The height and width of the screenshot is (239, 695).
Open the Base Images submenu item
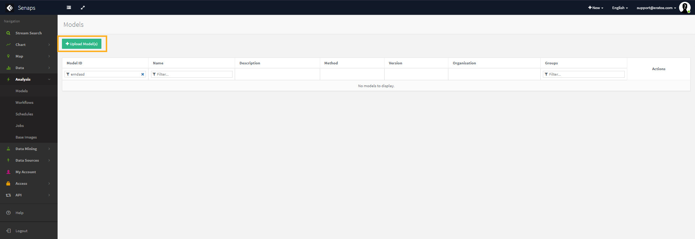click(26, 137)
